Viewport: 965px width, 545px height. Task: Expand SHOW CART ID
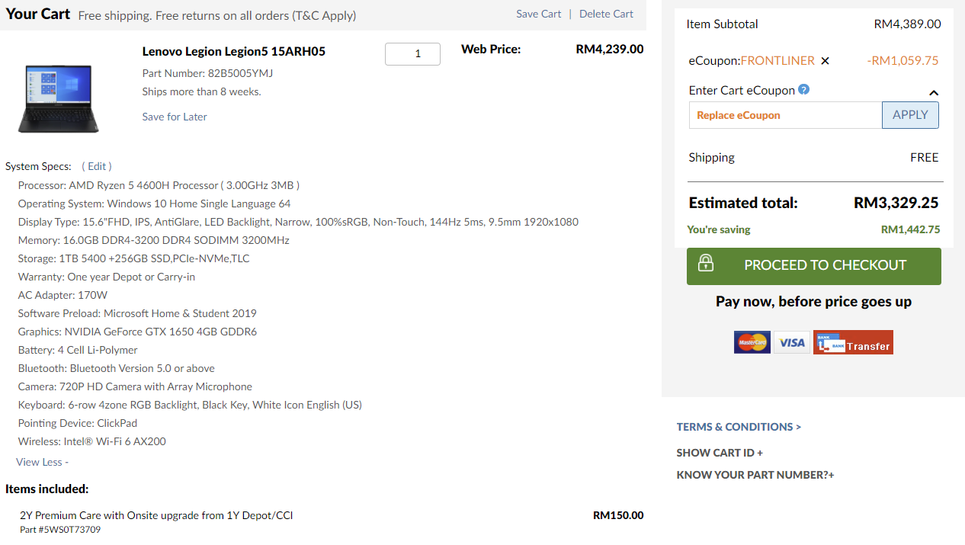point(719,453)
